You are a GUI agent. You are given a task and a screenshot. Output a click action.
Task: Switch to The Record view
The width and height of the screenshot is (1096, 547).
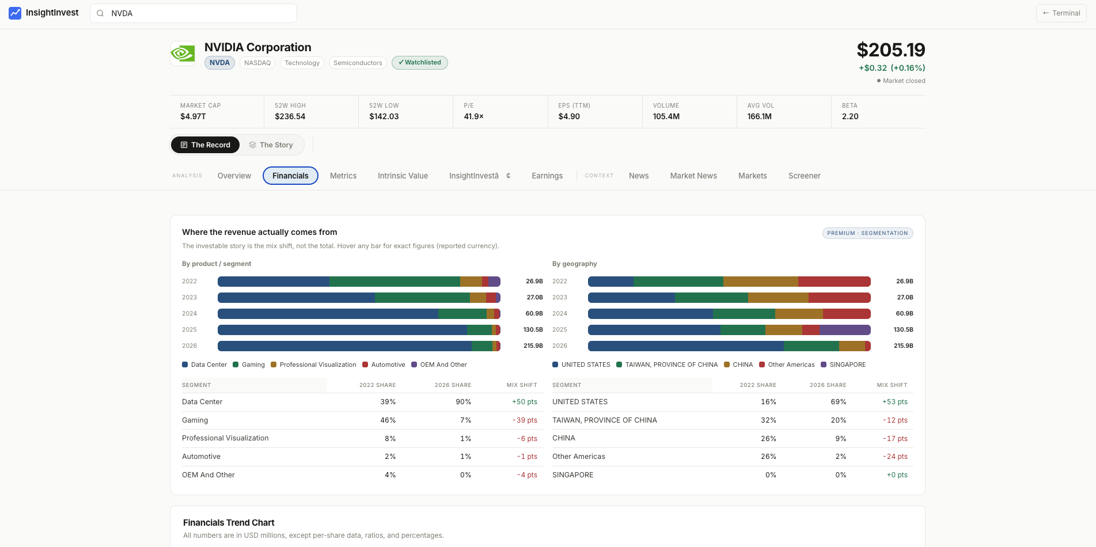205,145
